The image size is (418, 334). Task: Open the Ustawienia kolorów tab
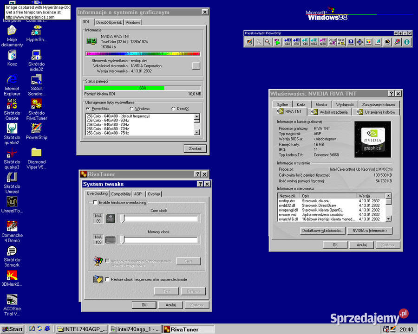tap(376, 112)
